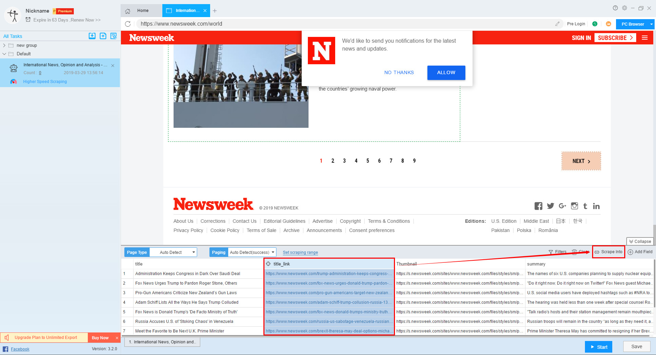Open the Newsweek hamburger menu

click(645, 38)
